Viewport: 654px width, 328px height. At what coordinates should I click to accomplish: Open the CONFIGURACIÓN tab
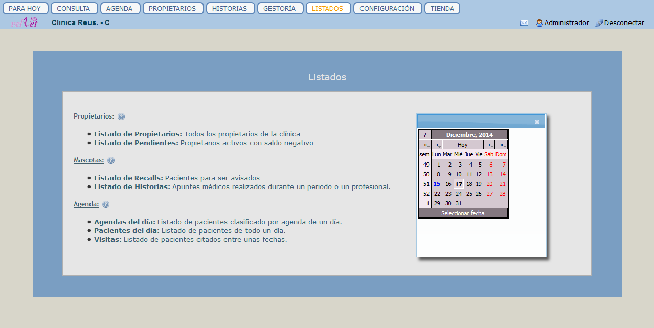(x=387, y=8)
